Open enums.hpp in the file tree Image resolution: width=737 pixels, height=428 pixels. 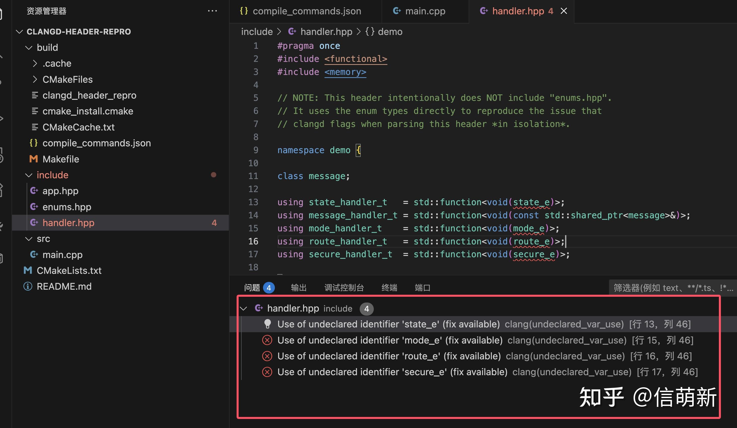[x=67, y=207]
